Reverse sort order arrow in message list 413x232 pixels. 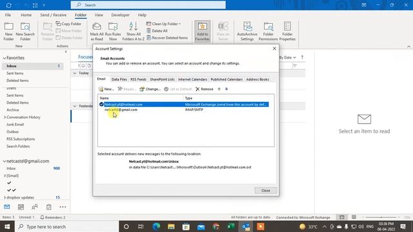[x=303, y=57]
